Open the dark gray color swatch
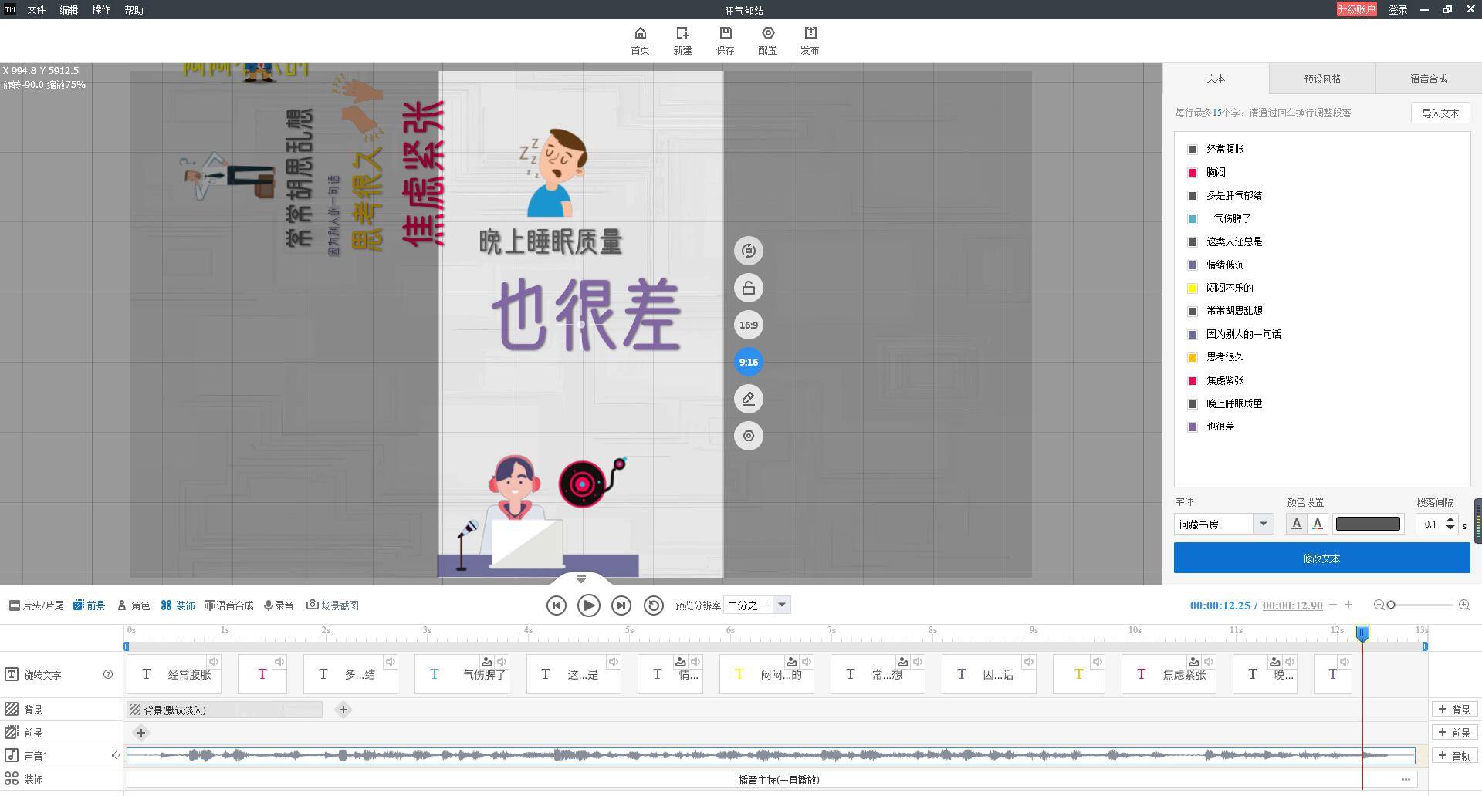The image size is (1482, 796). 1368,524
